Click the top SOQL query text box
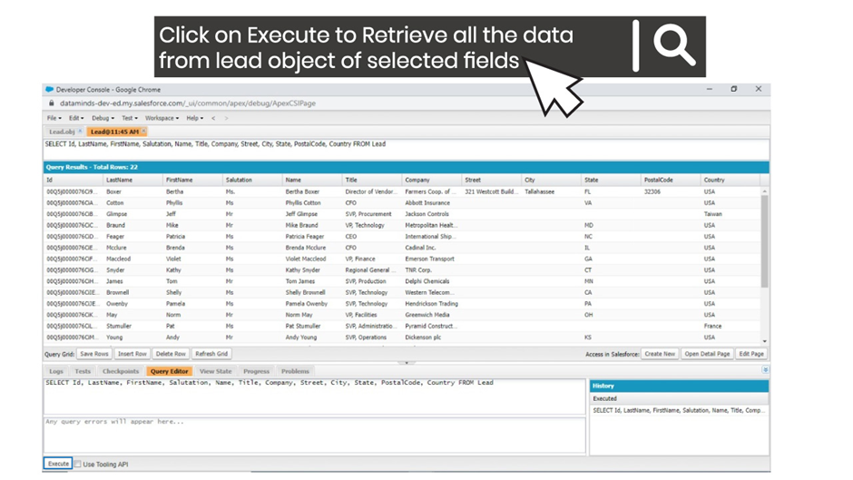The height and width of the screenshot is (480, 853). click(x=406, y=149)
